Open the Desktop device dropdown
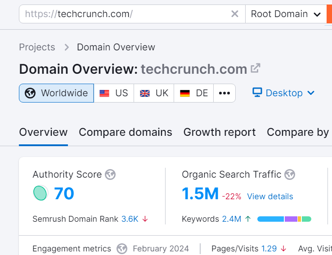 point(283,93)
